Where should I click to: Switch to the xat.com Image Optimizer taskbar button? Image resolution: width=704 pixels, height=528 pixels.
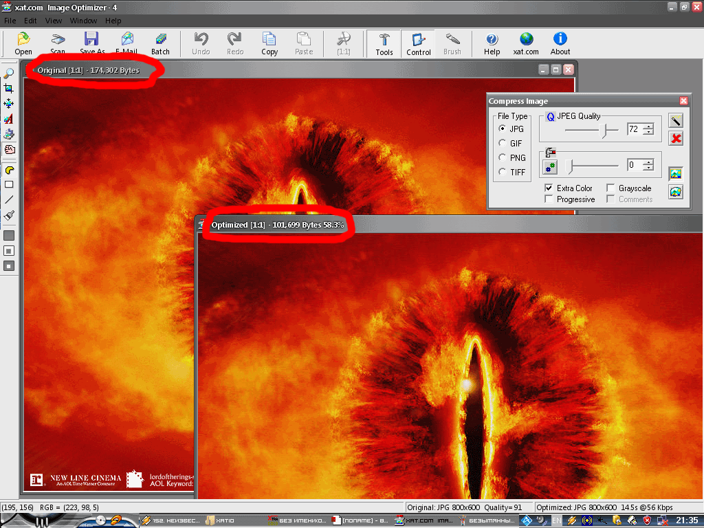click(424, 520)
